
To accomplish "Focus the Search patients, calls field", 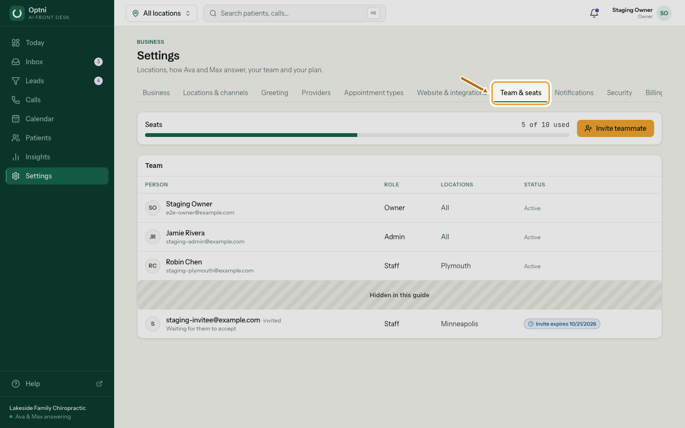I will tap(294, 13).
